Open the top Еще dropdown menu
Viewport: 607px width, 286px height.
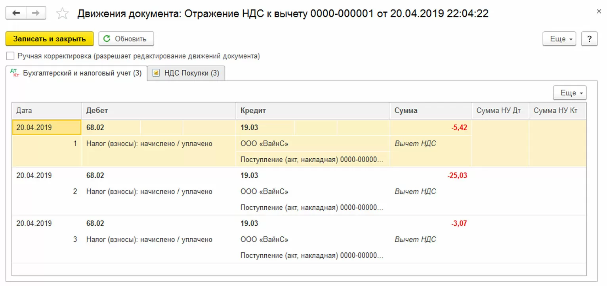click(559, 39)
